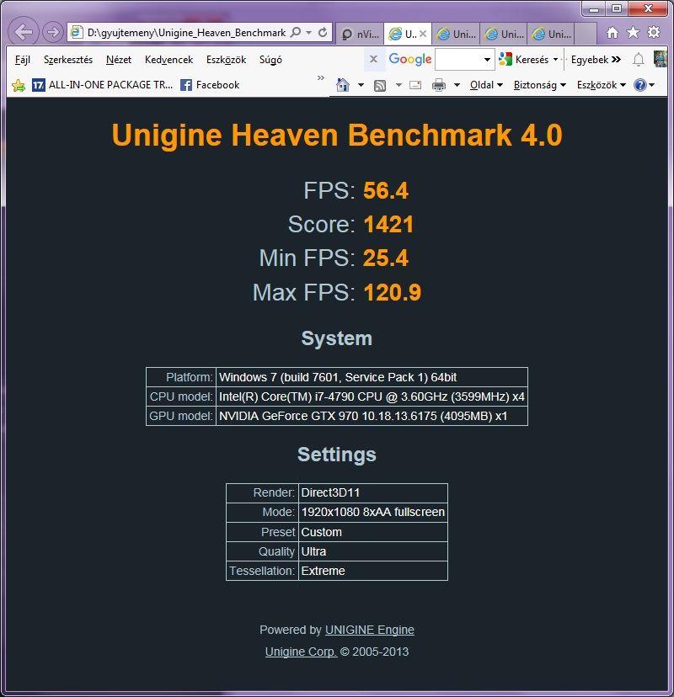Open the Home icon in the title bar area
674x697 pixels.
612,33
